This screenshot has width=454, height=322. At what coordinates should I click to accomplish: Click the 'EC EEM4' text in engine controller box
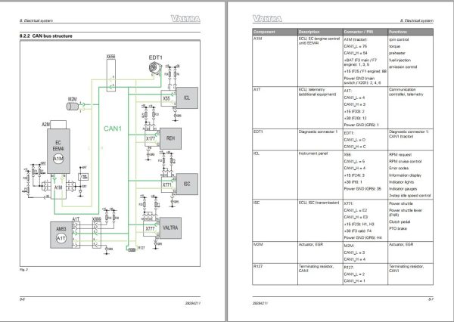(58, 146)
